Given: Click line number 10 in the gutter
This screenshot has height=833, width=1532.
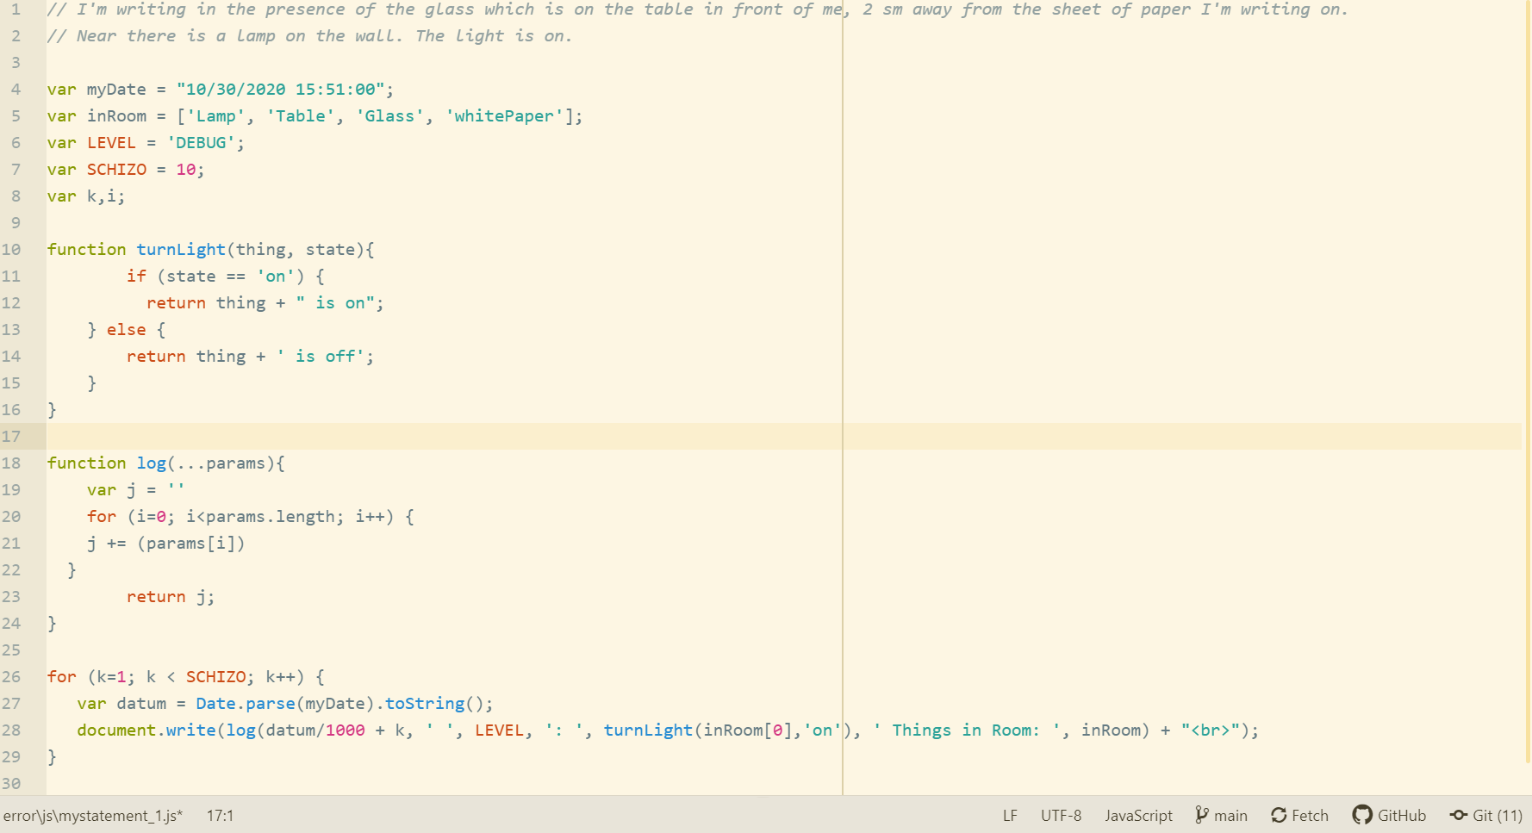Looking at the screenshot, I should 11,249.
